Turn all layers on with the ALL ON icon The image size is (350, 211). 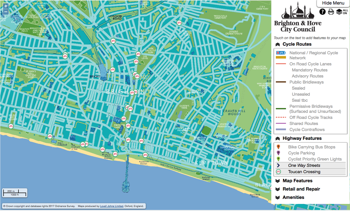(x=342, y=12)
